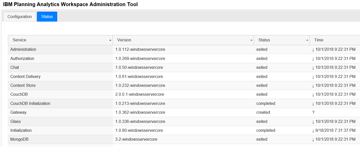
Task: Click the 10/1/2018 9:22:31 PM timestamp for Administration
Action: [x=336, y=50]
